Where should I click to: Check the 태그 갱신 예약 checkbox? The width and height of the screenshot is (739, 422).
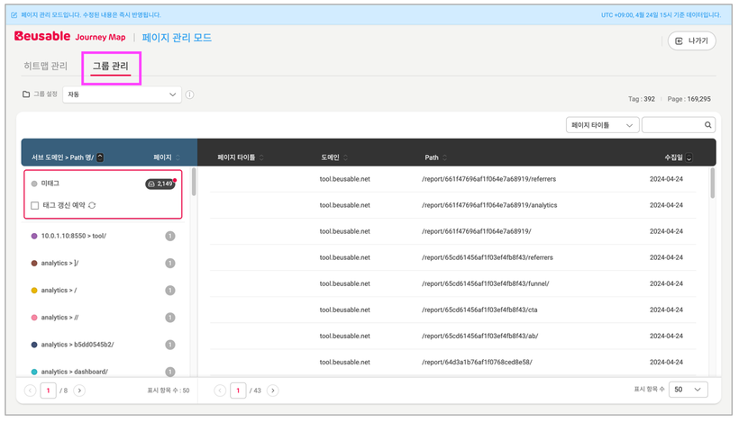(x=35, y=205)
